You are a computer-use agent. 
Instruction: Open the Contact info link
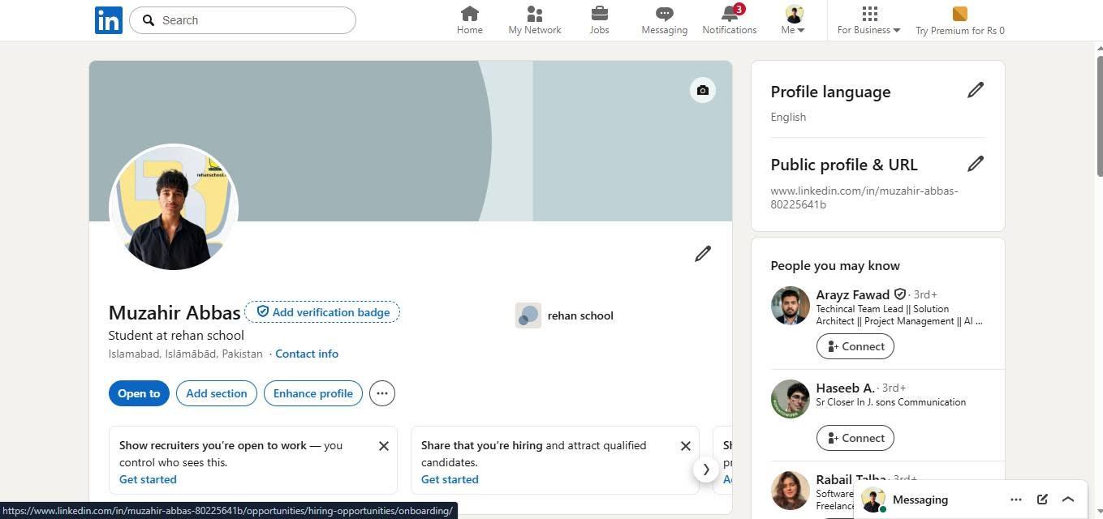click(307, 354)
